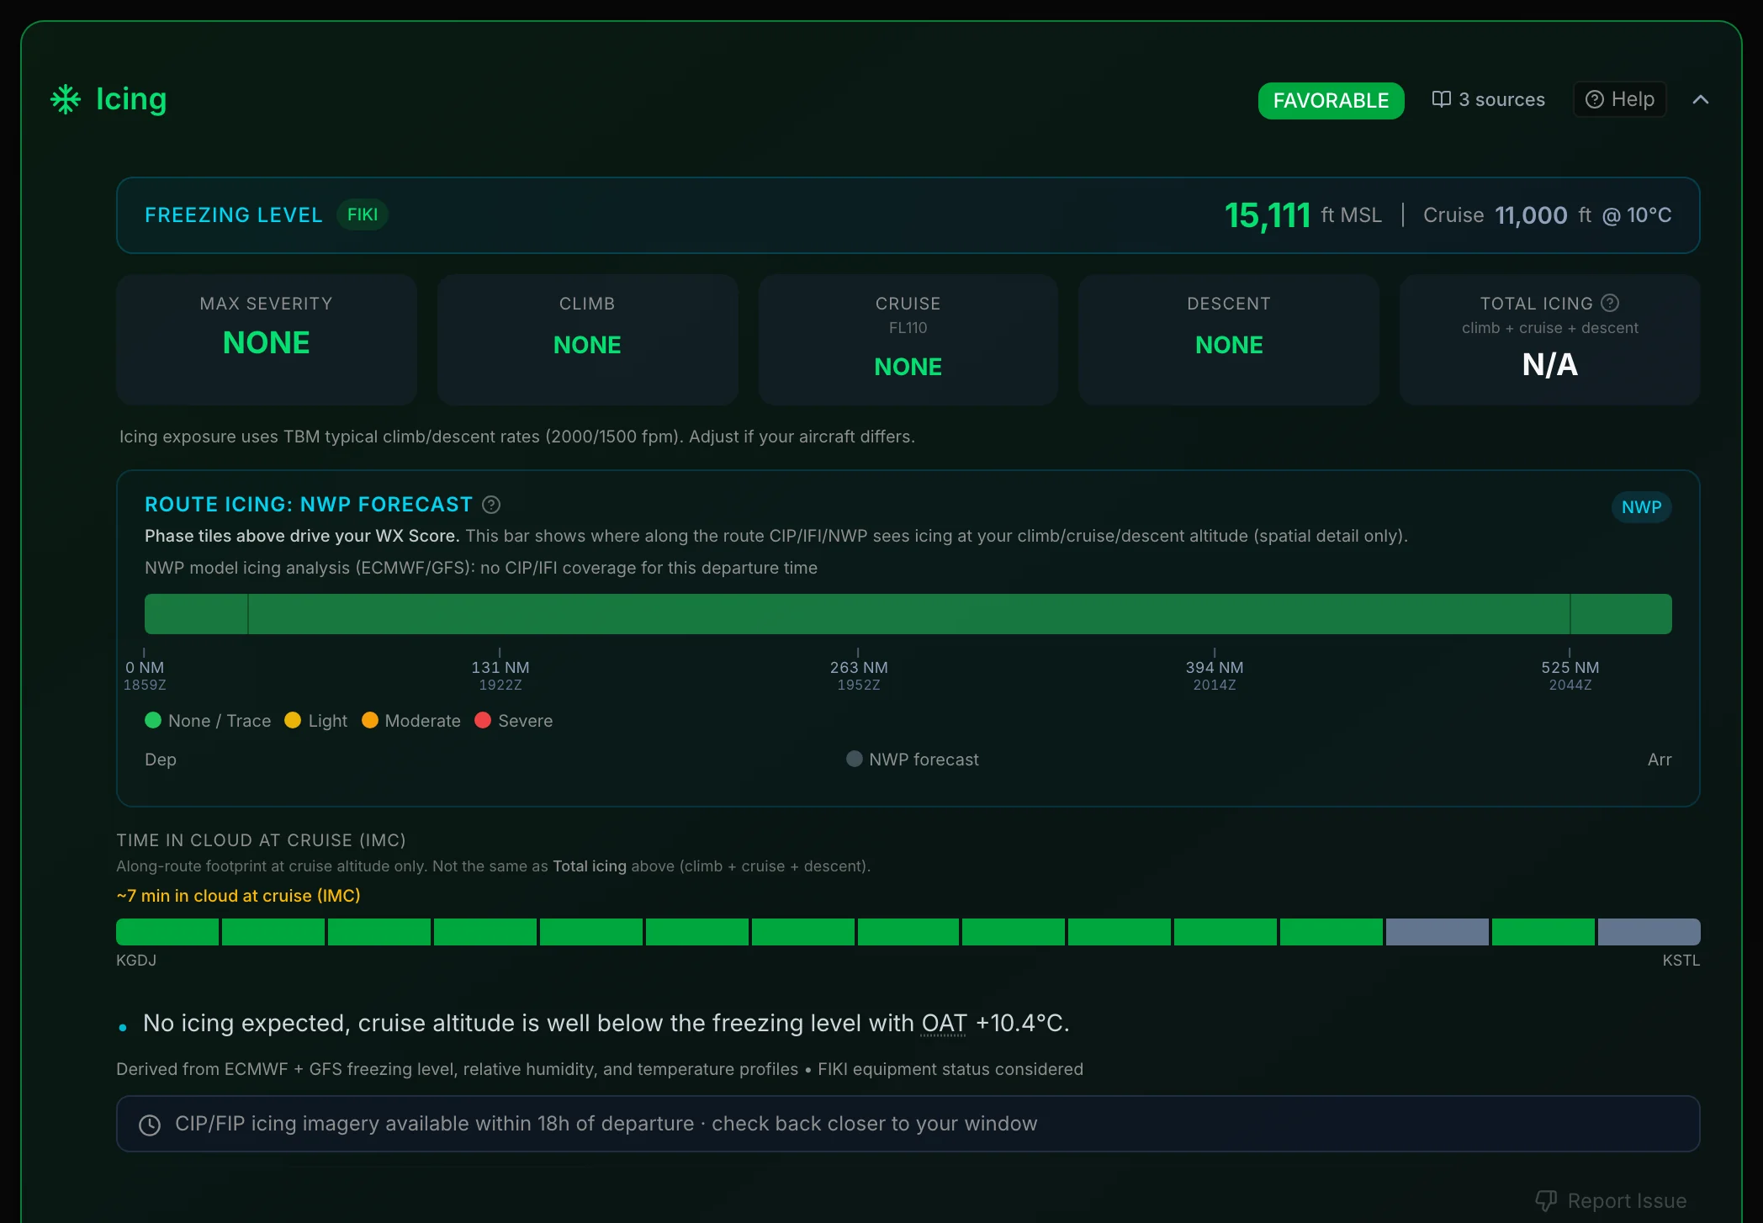
Task: Click the route icing bar descent segment
Action: pos(1621,614)
